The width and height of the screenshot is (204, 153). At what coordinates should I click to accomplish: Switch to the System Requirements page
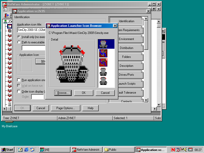click(x=131, y=30)
